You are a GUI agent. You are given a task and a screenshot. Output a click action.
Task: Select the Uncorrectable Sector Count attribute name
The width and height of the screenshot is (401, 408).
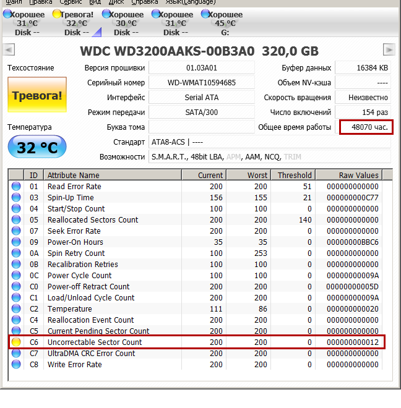click(x=95, y=342)
